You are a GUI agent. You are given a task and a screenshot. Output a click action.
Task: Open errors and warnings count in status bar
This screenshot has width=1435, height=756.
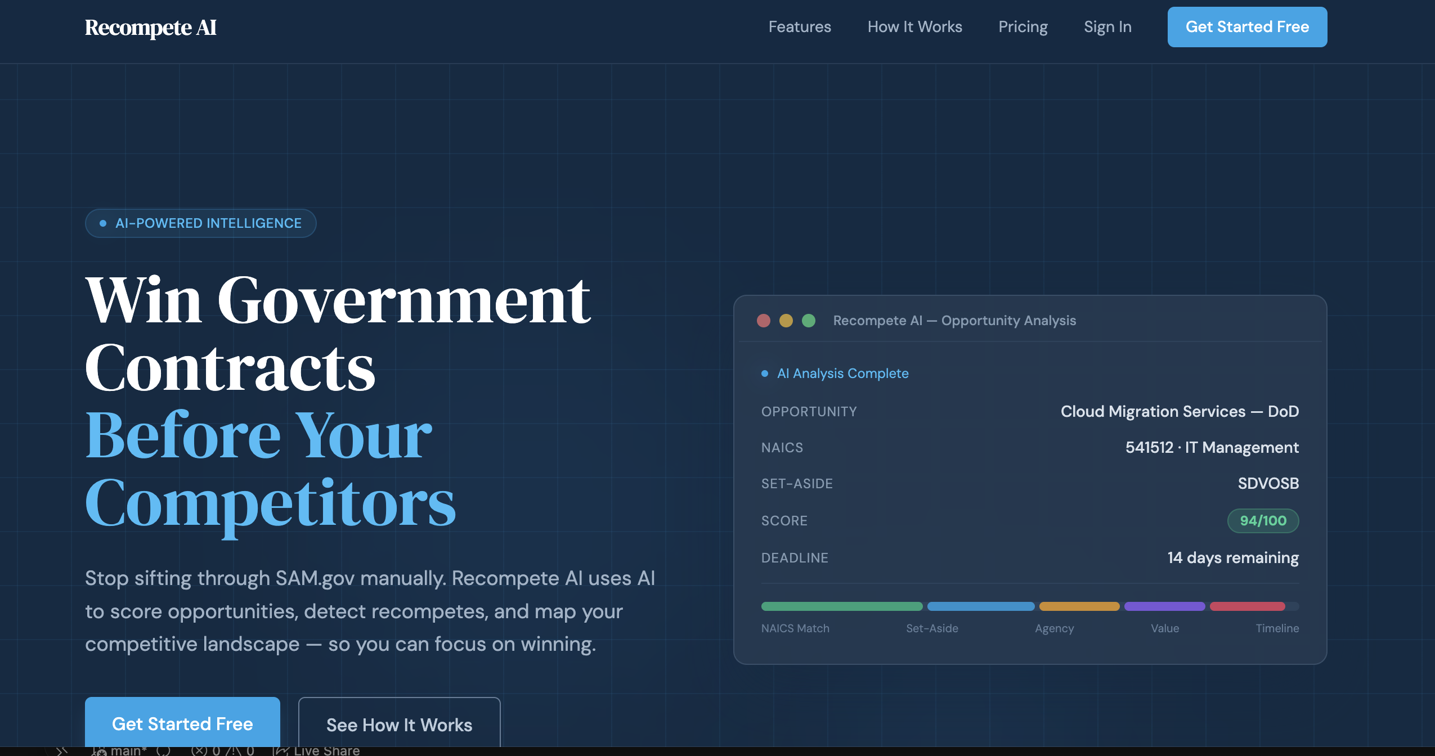coord(223,750)
